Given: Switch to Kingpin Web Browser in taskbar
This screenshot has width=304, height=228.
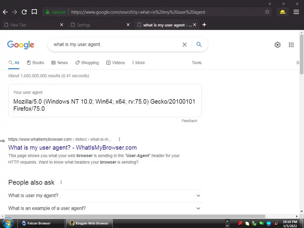Looking at the screenshot, I should pos(89,223).
